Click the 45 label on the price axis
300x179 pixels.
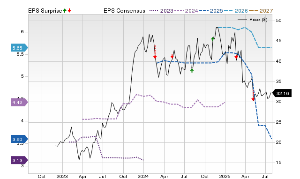pyautogui.click(x=279, y=41)
